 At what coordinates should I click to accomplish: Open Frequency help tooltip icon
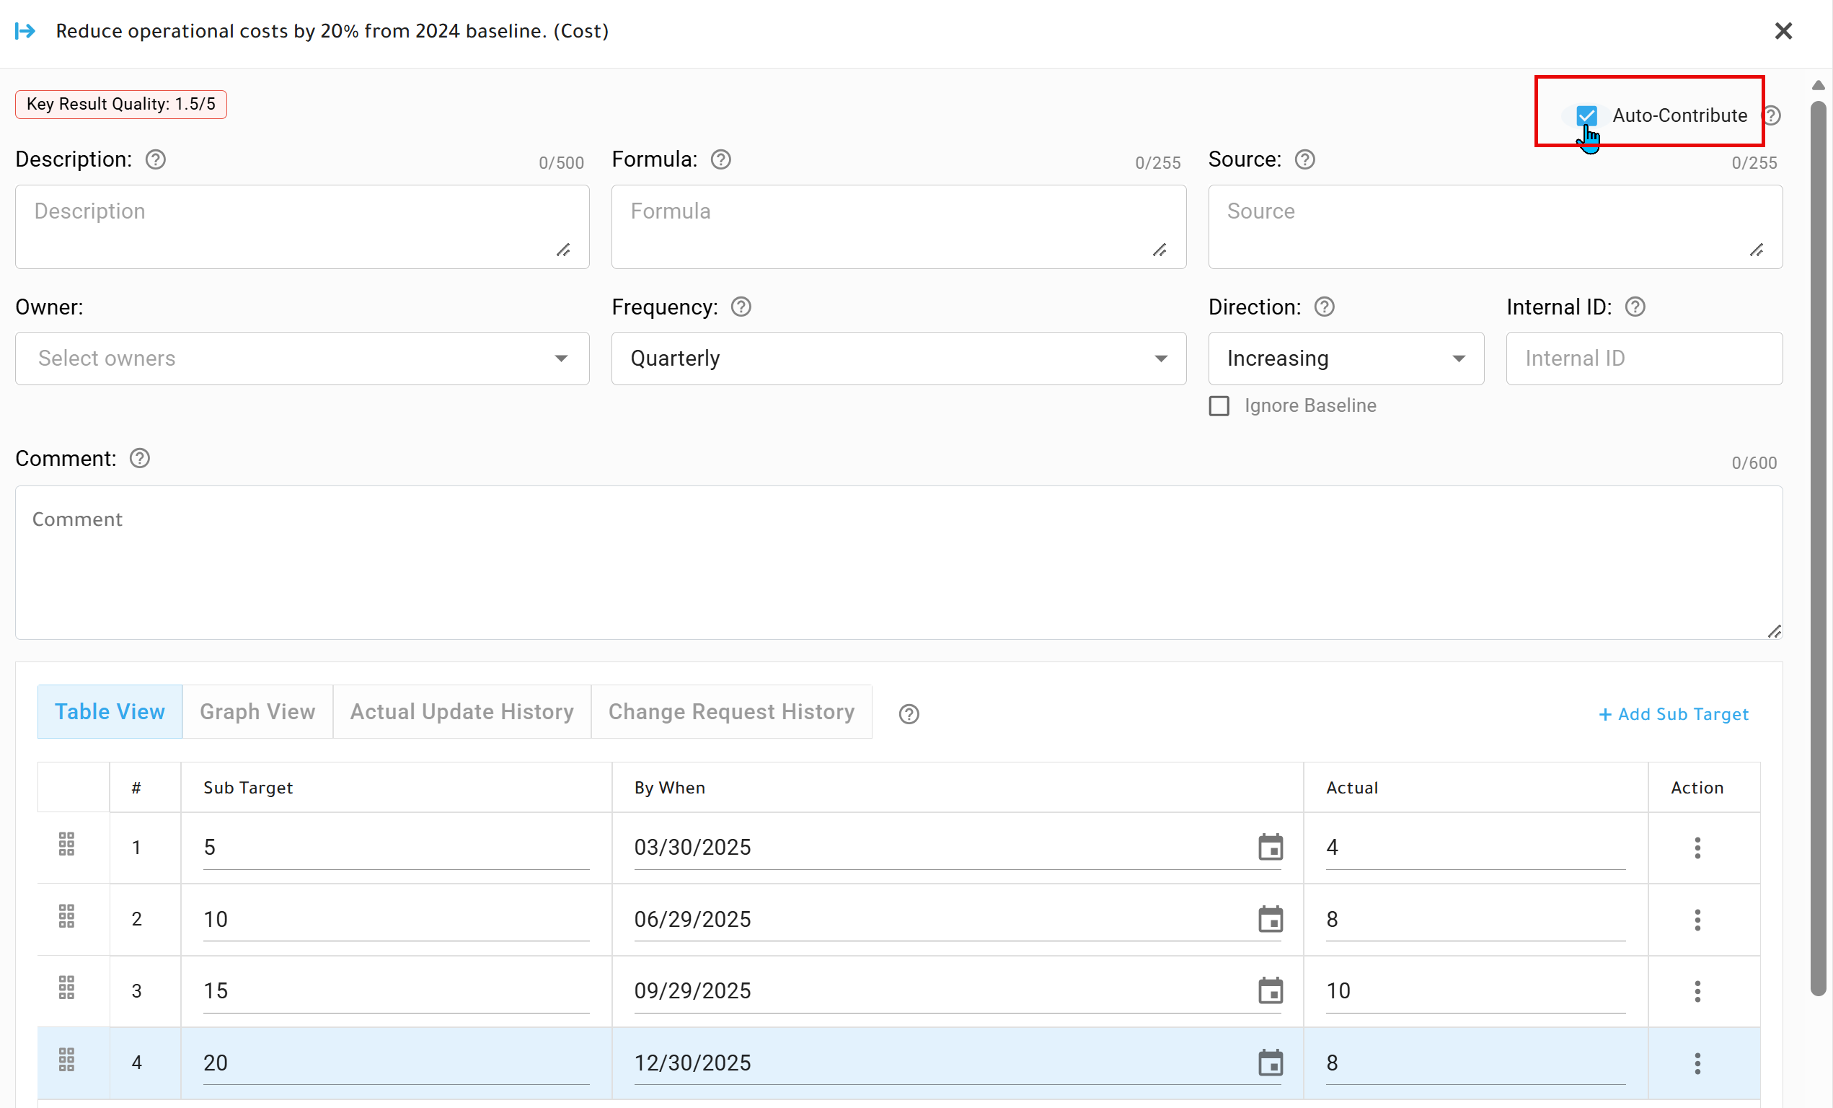click(x=741, y=307)
